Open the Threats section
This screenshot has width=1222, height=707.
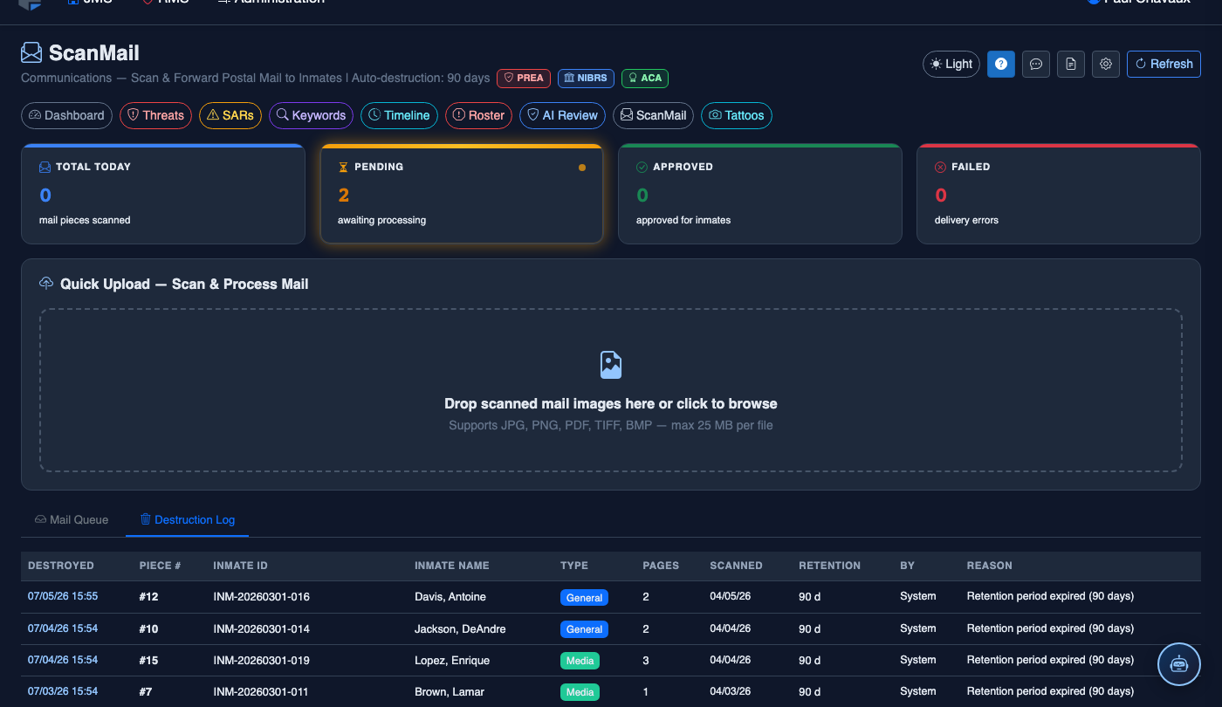(x=155, y=115)
